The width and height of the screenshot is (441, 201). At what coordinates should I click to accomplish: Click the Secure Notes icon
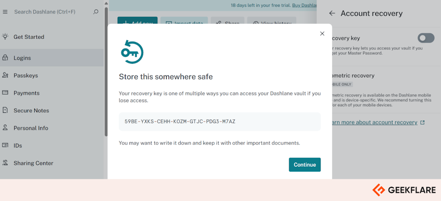(5, 110)
